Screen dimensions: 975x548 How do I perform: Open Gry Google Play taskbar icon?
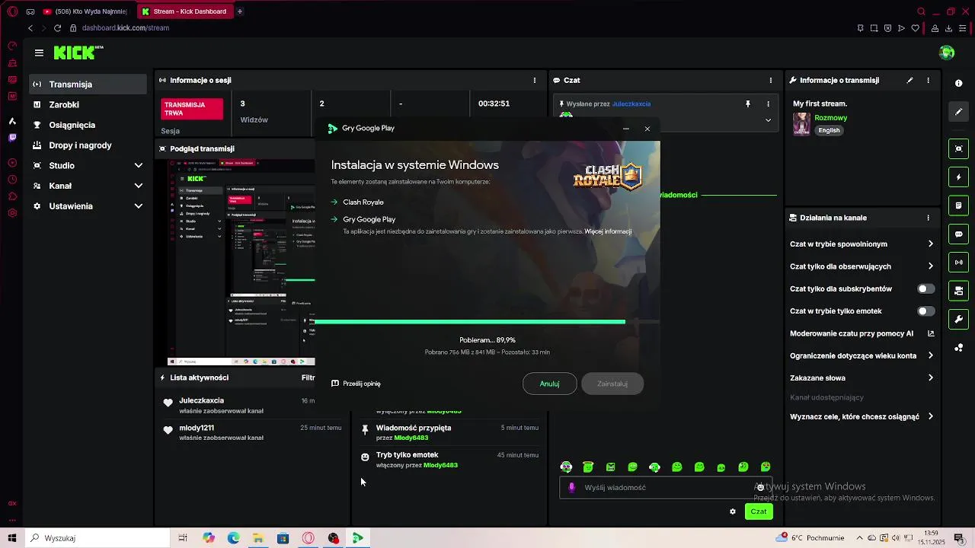tap(358, 538)
